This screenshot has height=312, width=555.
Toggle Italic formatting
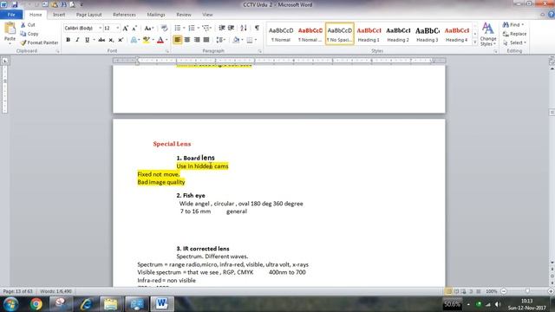pos(77,40)
